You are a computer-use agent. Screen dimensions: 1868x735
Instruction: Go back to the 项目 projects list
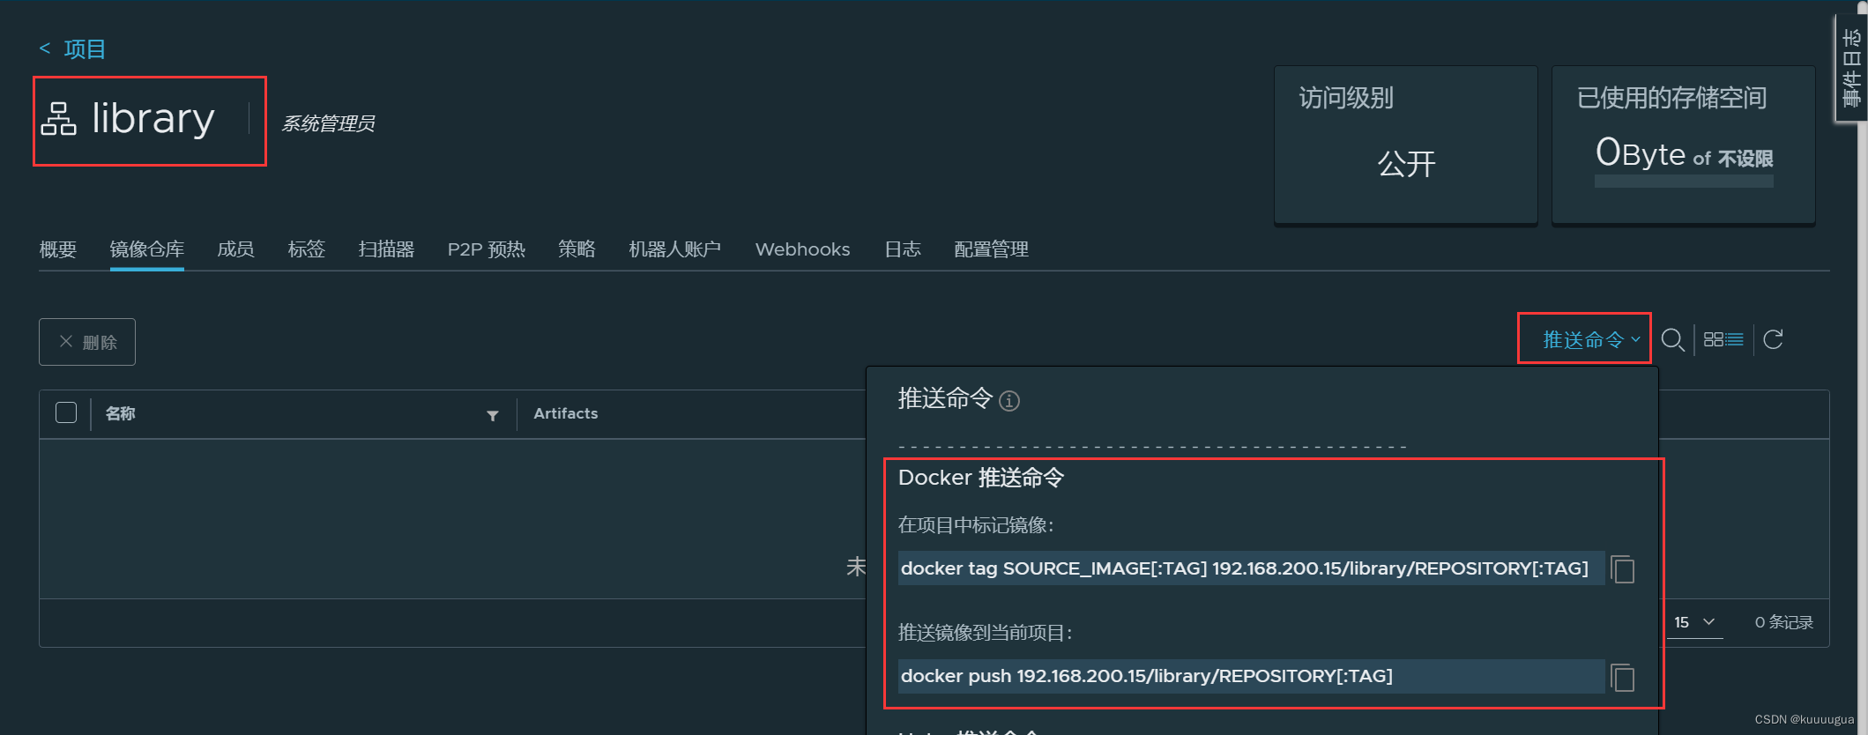(72, 49)
